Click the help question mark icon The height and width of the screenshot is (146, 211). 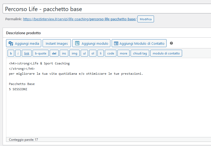(172, 43)
